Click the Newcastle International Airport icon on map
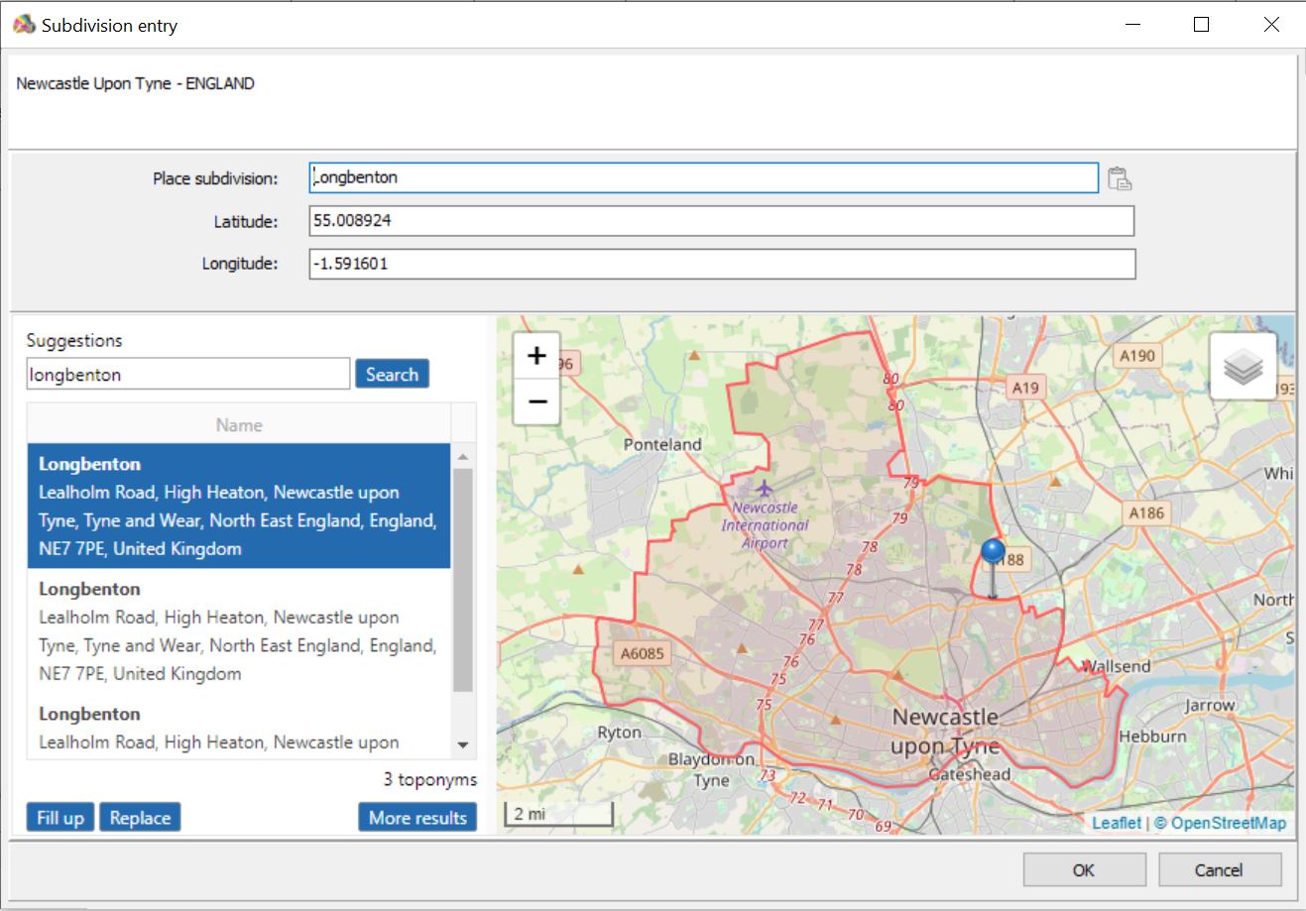Viewport: 1306px width, 911px height. pos(764,489)
